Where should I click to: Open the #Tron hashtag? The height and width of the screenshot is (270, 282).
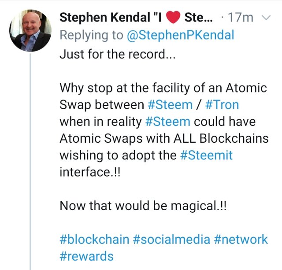coord(222,105)
